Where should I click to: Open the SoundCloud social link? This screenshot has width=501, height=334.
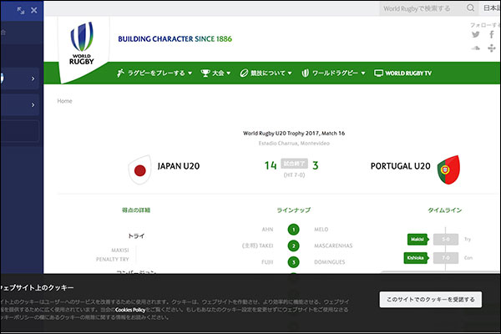tap(475, 48)
